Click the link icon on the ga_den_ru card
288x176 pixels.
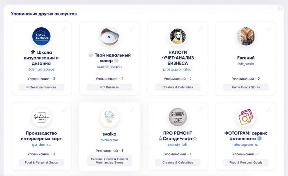(x=64, y=110)
